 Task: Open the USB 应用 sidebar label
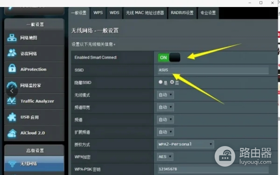pos(30,117)
